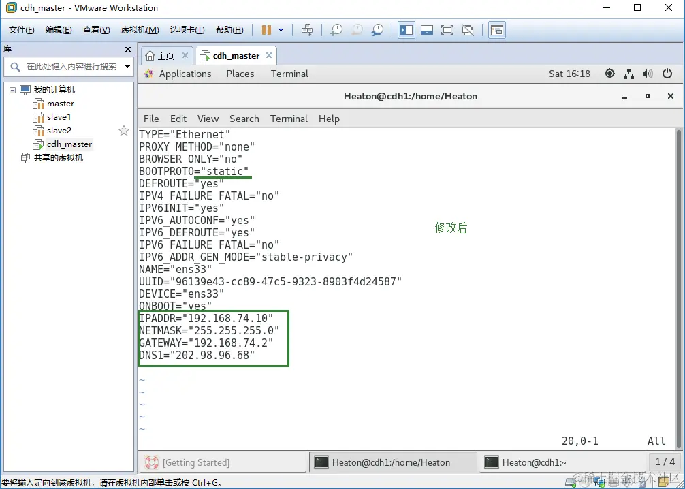Open the power options dropdown arrow beside pause
Viewport: 685px width, 489px height.
coord(281,30)
